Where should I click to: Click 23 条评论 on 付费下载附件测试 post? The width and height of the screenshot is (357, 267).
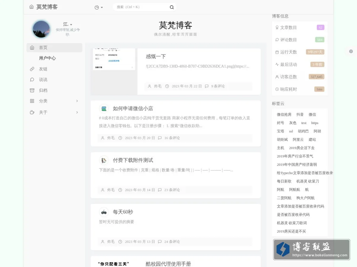172,190
